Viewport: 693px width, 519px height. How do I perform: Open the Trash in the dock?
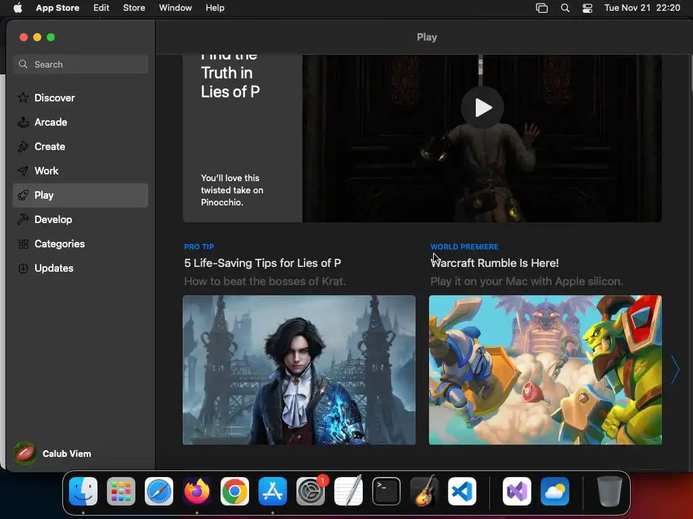click(x=610, y=491)
